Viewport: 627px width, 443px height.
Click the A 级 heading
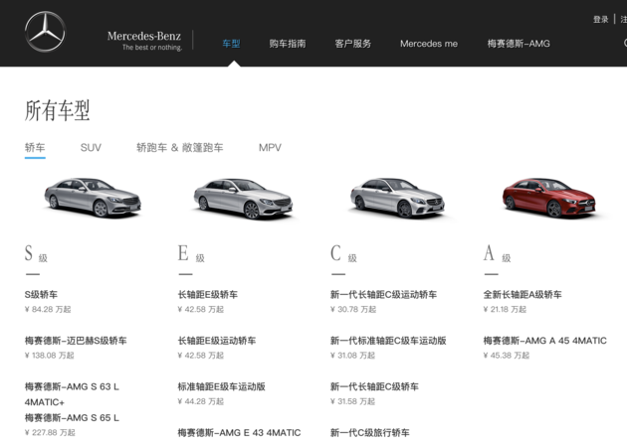pos(497,254)
